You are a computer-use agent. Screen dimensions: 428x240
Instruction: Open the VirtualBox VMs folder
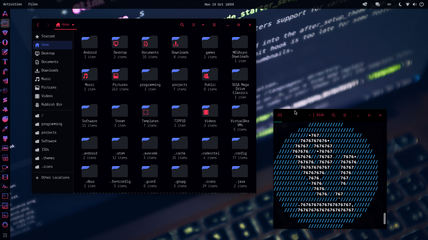pos(240,111)
